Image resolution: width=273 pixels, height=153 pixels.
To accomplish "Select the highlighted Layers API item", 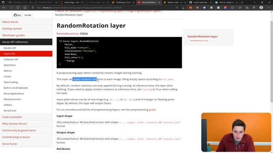I will 26,54.
